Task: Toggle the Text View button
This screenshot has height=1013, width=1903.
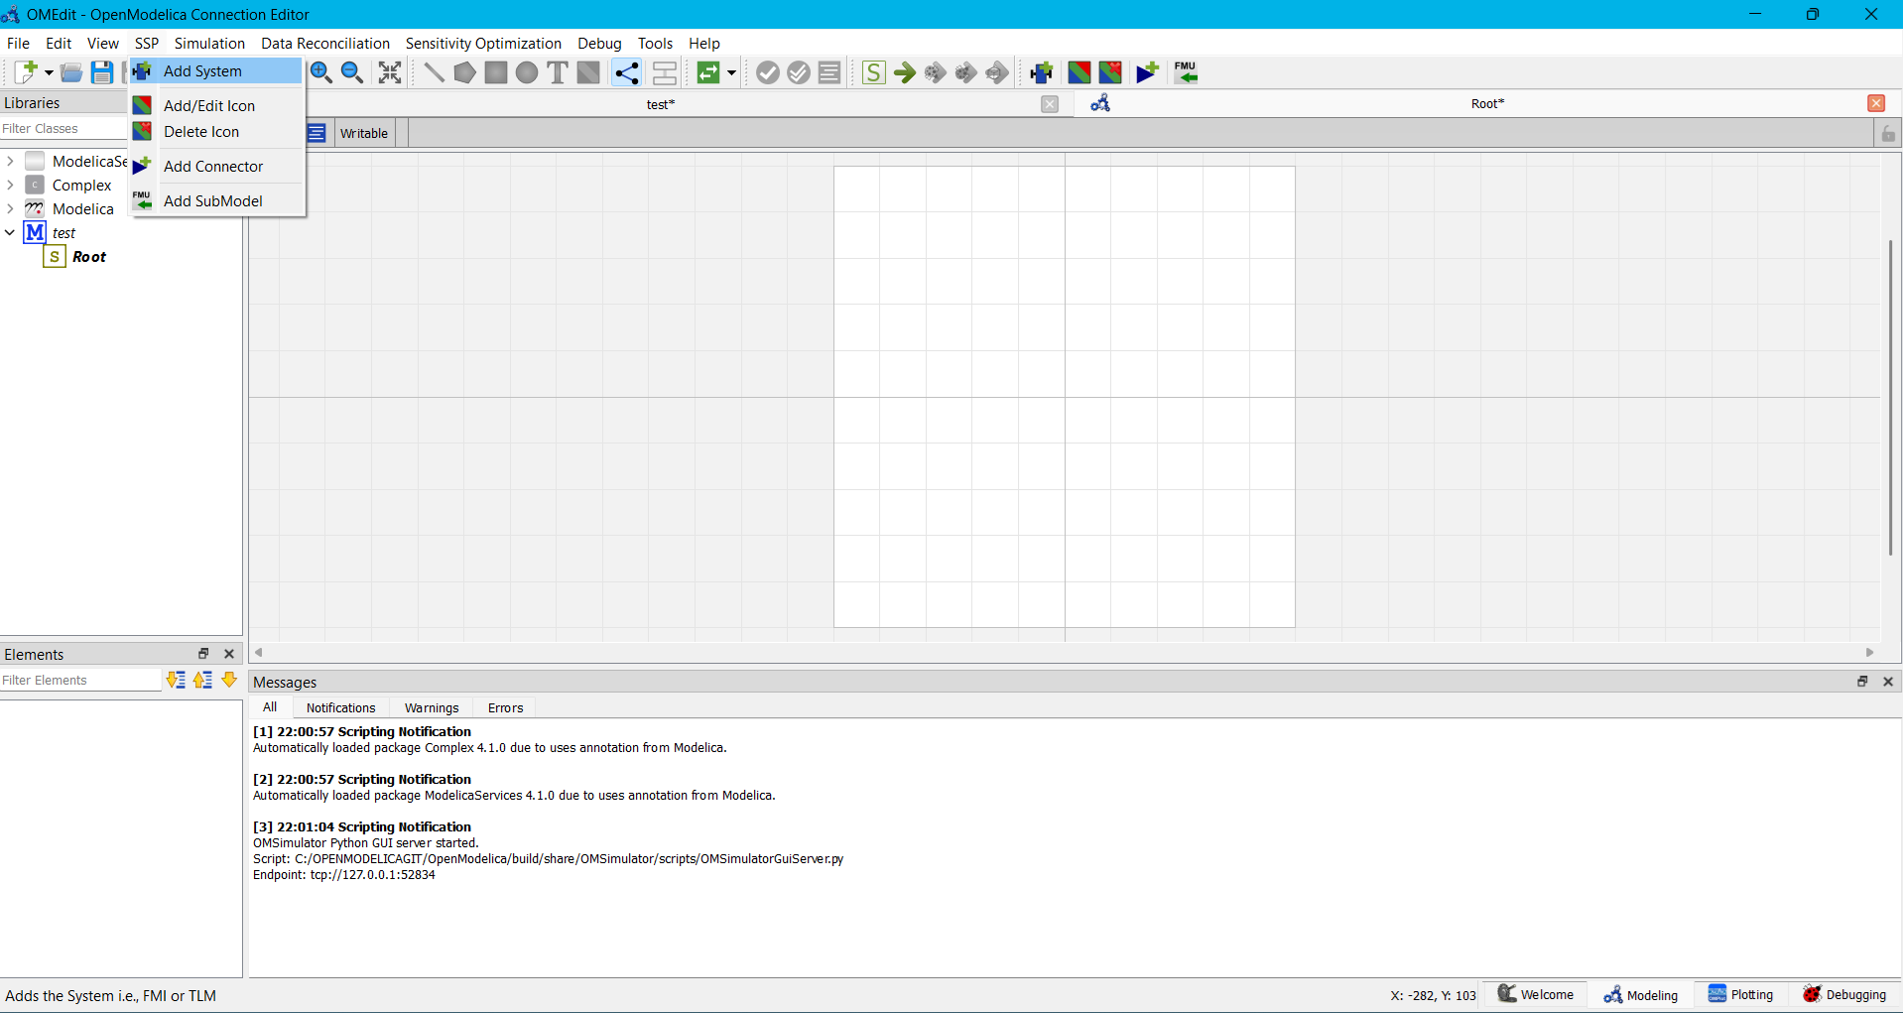Action: [317, 133]
